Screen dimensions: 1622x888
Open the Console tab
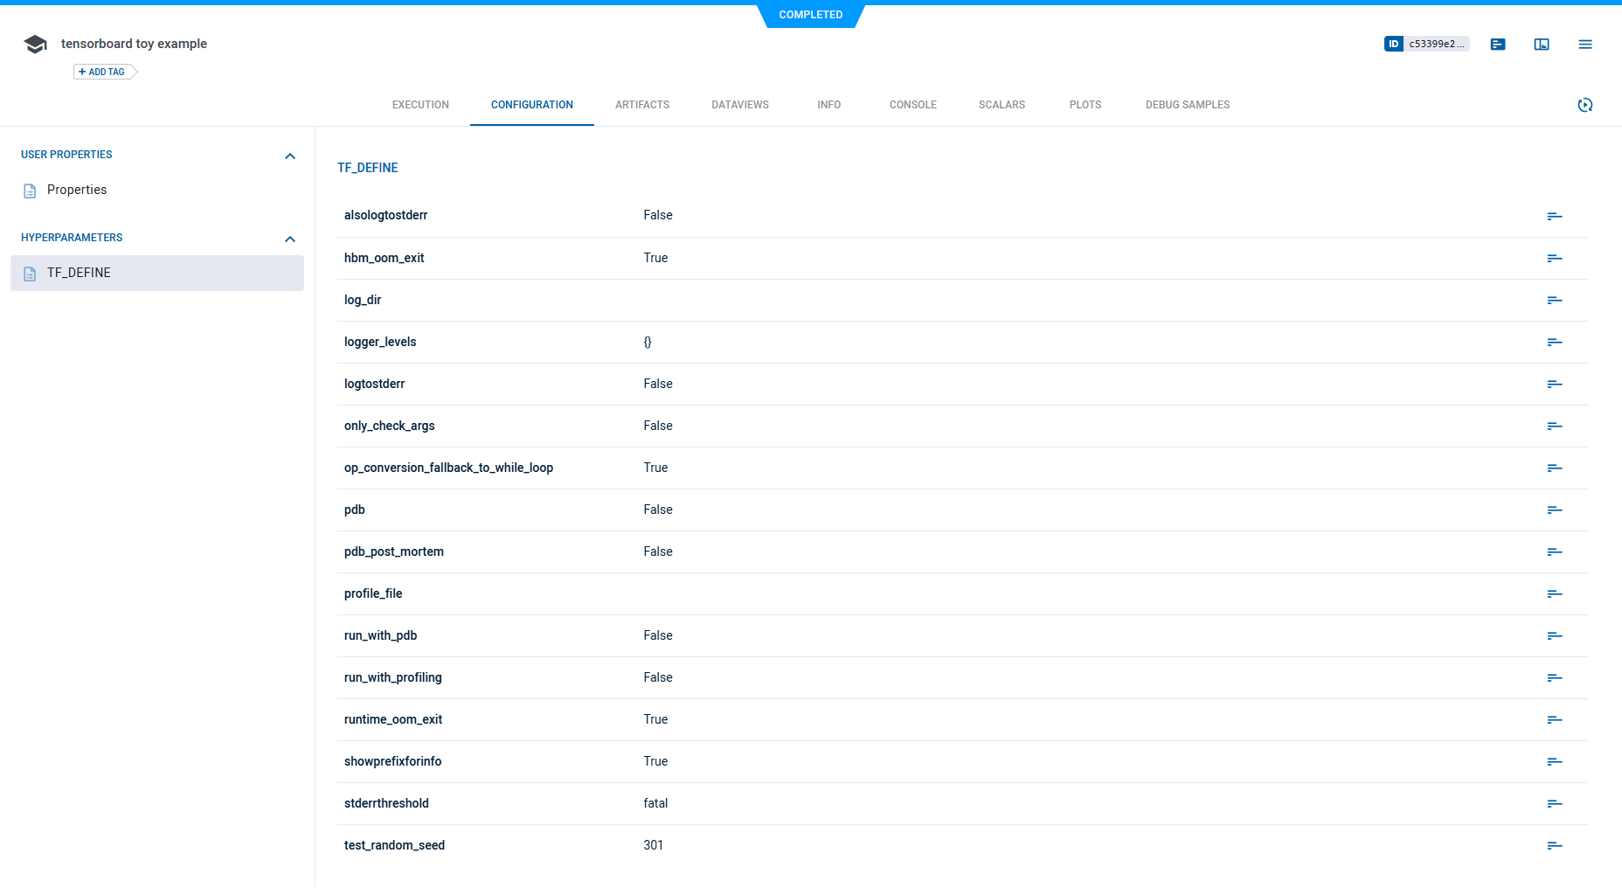coord(912,105)
